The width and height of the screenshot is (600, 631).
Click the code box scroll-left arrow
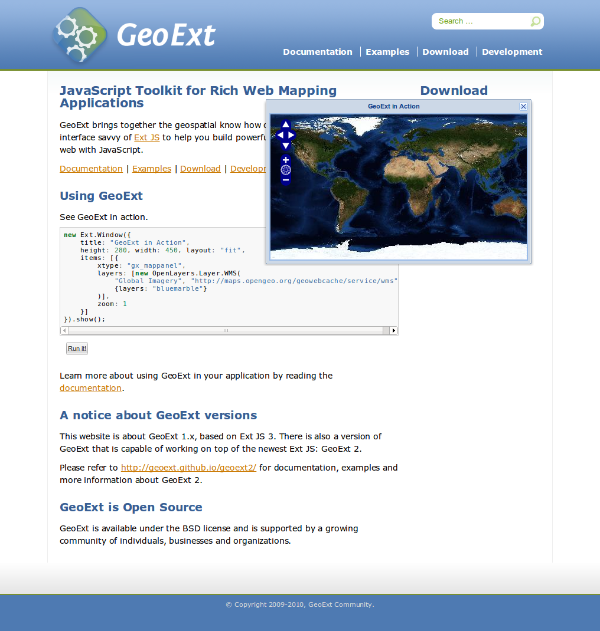click(x=64, y=330)
